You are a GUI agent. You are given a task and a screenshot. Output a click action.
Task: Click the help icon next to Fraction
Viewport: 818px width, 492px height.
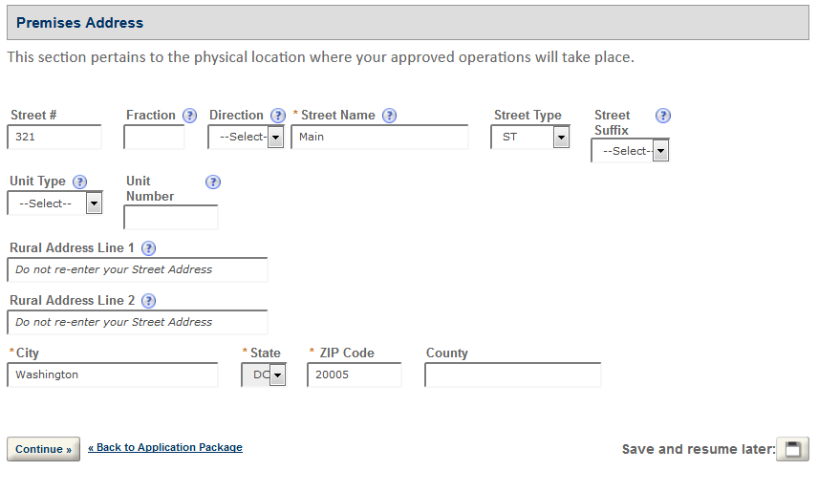point(190,116)
